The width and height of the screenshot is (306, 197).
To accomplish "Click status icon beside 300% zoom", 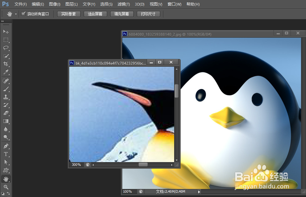I will tap(88, 165).
